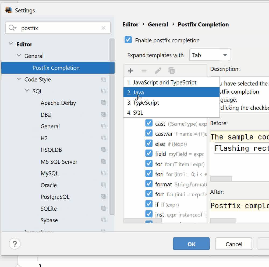Click the project-level icon beside SQLite
The height and width of the screenshot is (267, 269).
(x=104, y=208)
